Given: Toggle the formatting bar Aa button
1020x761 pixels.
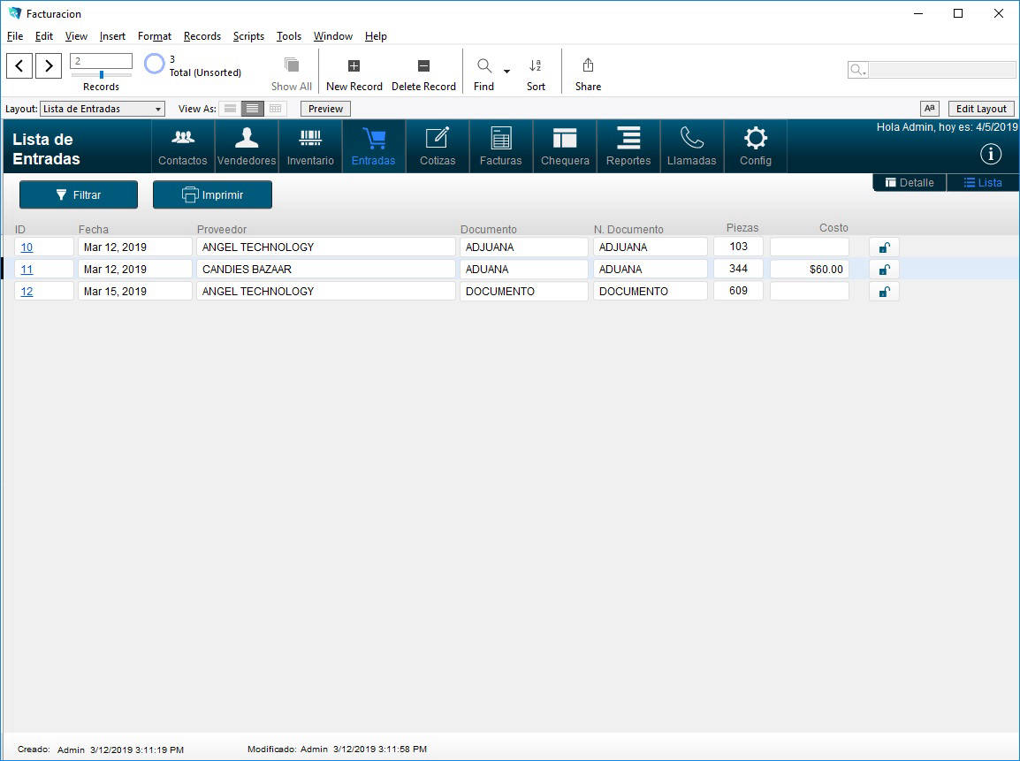Looking at the screenshot, I should point(930,109).
